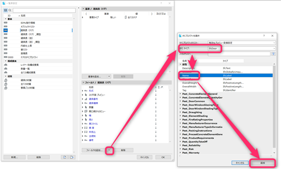Click schedule icon of BIMx発行情報 row

[6, 23]
